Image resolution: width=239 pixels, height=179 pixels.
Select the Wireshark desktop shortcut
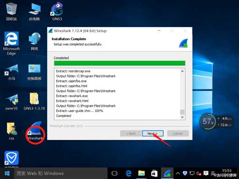[35, 131]
